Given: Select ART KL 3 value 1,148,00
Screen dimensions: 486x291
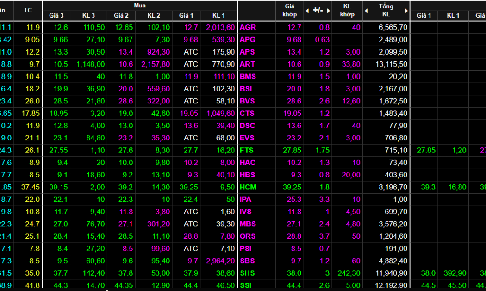Looking at the screenshot, I should point(91,64).
